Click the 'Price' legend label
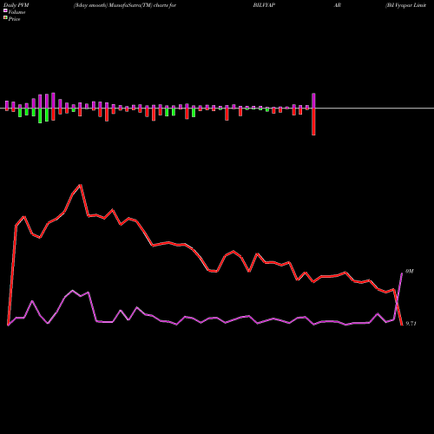Viewport: 434px width, 434px height. coord(14,19)
